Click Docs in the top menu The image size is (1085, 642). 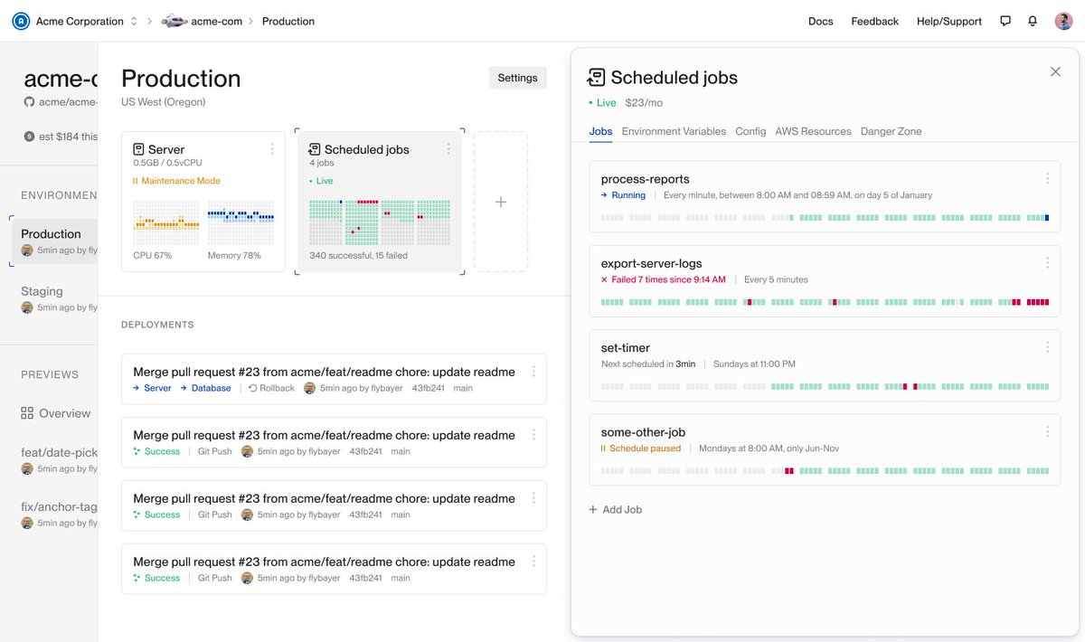(x=820, y=21)
